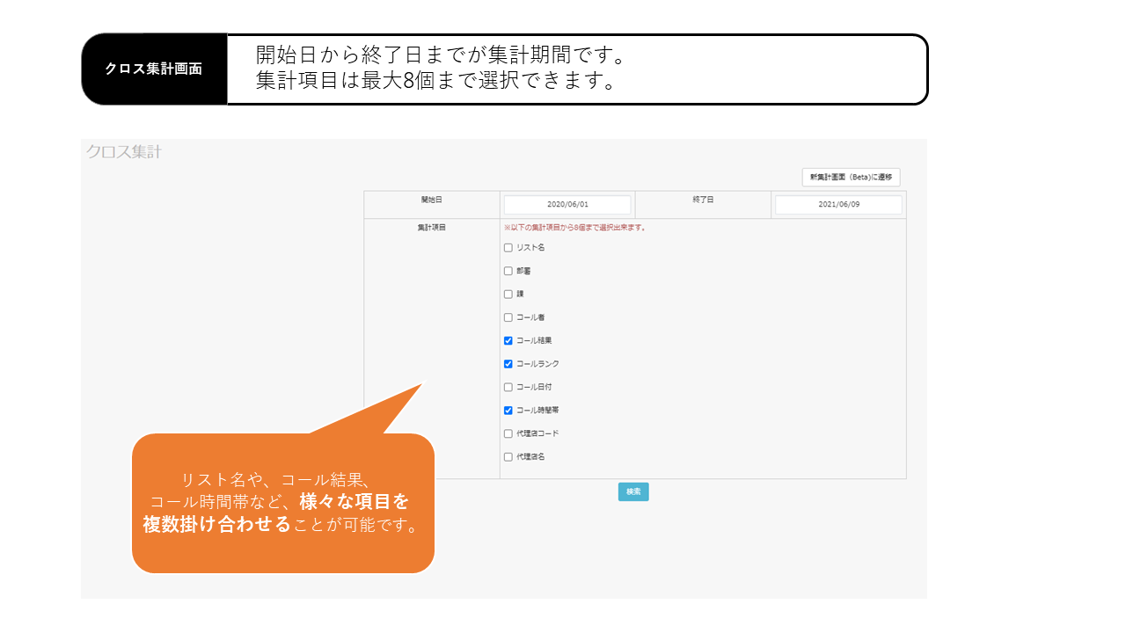This screenshot has height=633, width=1126.
Task: Click the 検索 search button
Action: (633, 491)
